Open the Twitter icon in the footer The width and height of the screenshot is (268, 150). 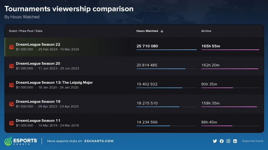(215, 141)
